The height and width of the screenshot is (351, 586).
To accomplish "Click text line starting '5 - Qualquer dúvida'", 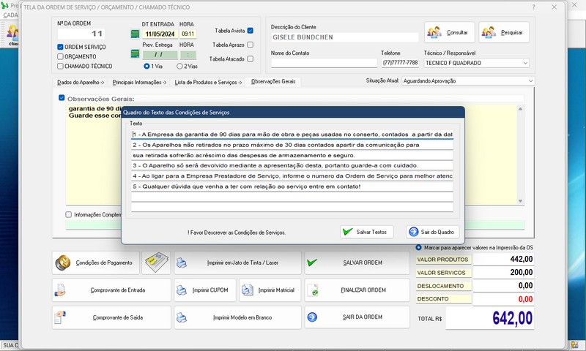I will pos(292,186).
